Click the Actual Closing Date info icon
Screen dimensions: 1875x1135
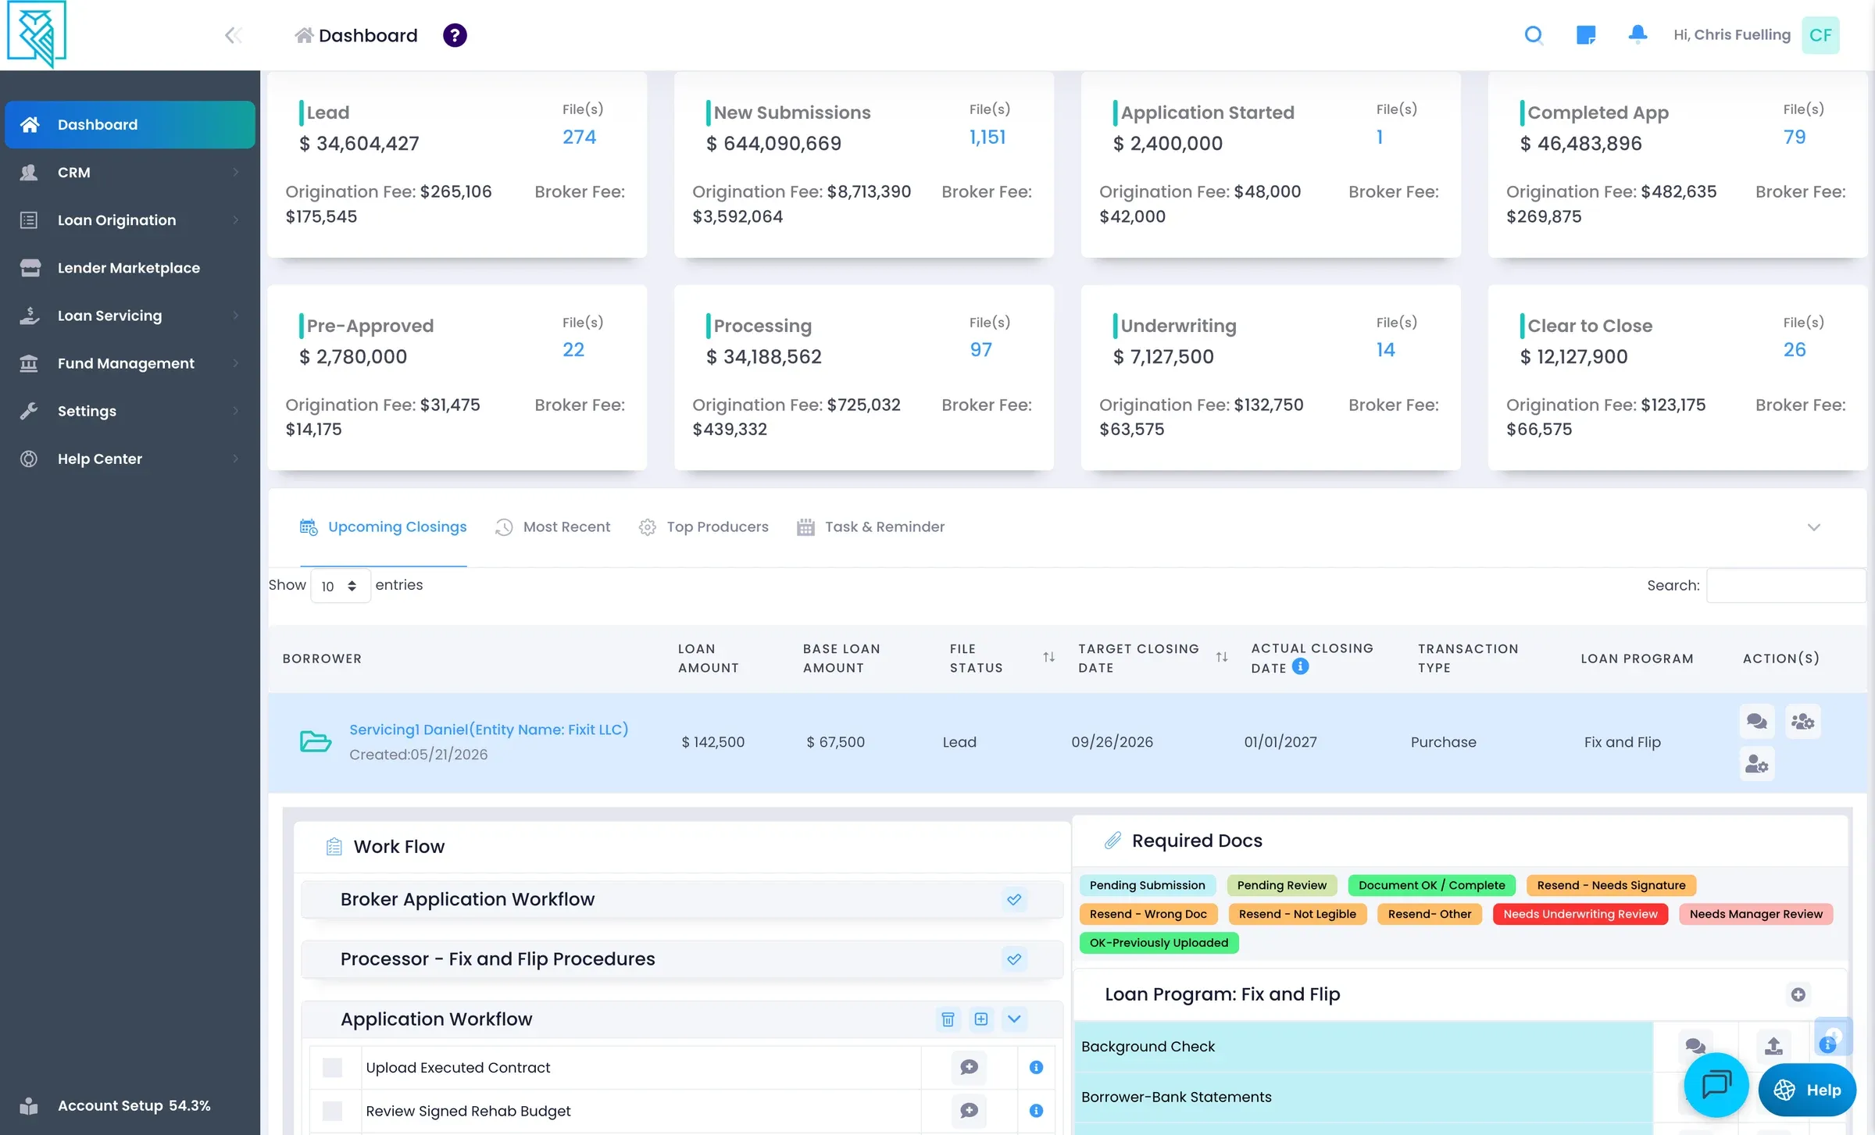point(1300,666)
